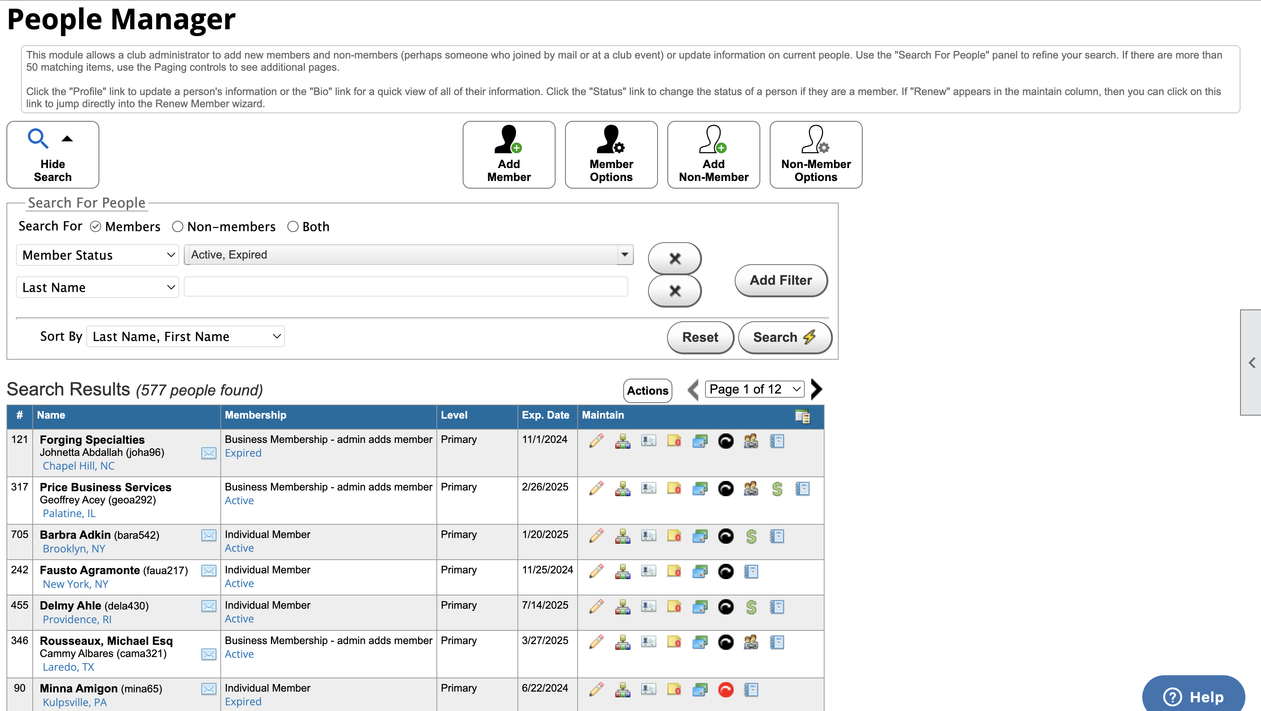Select the Both radio button
Viewport: 1261px width, 711px height.
tap(292, 227)
